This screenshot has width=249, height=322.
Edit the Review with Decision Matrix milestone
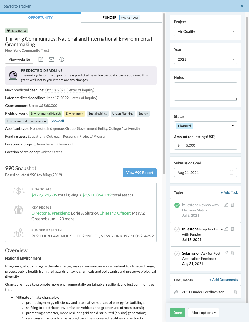[226, 205]
